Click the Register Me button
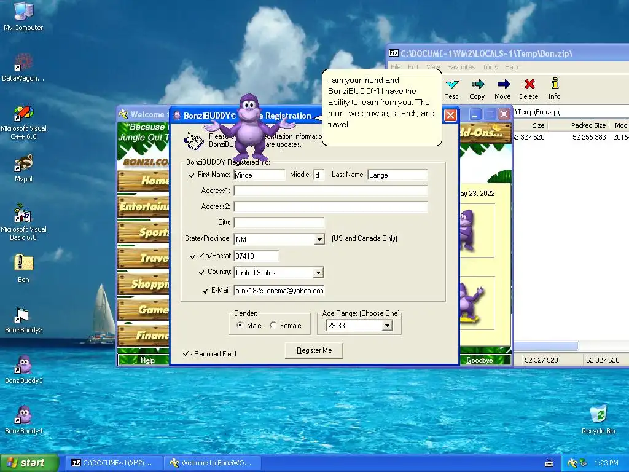629x472 pixels. point(314,350)
